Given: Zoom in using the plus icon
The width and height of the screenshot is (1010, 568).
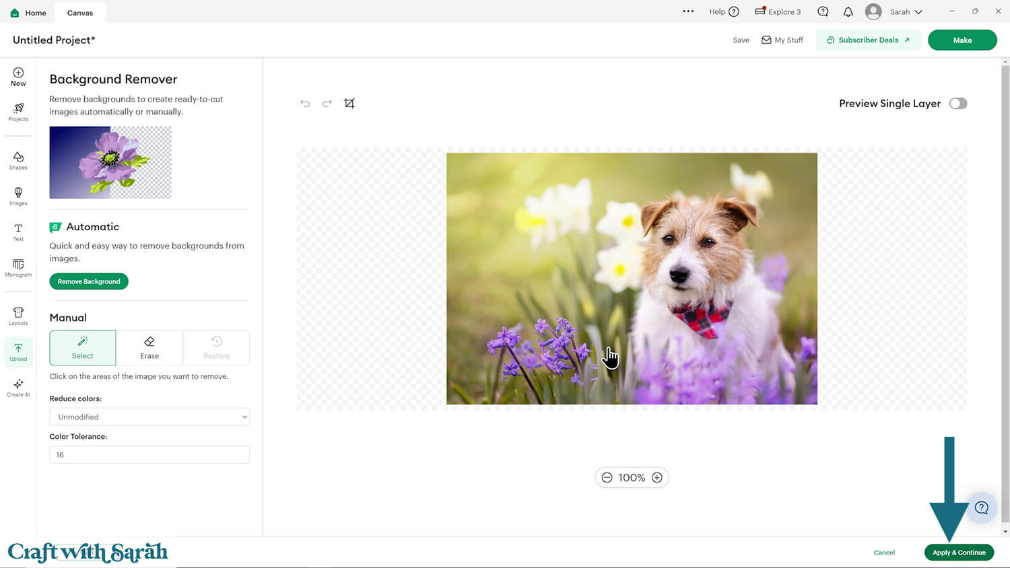Looking at the screenshot, I should [657, 478].
